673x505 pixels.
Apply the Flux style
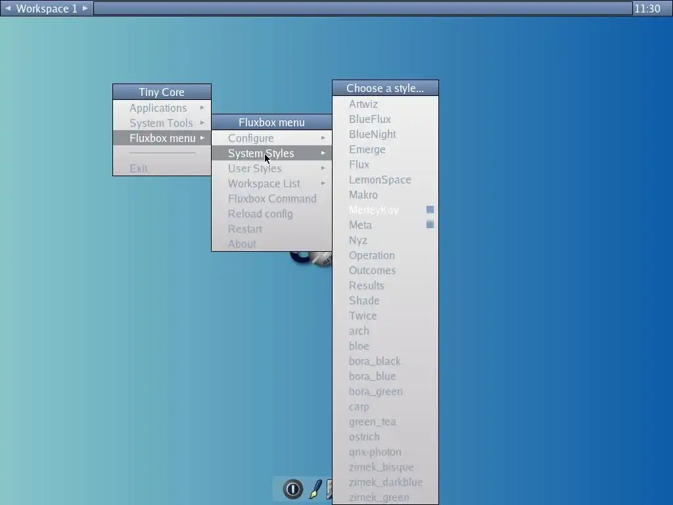(x=385, y=164)
